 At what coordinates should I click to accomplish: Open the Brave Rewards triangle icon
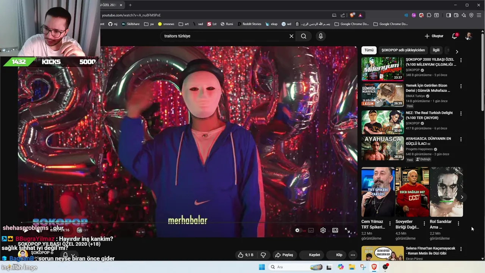pos(360,15)
